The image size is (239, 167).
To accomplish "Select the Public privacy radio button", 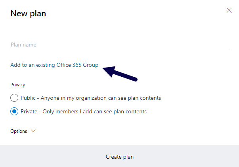I will (x=14, y=98).
